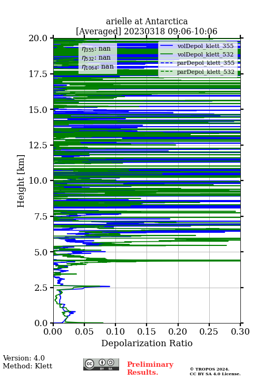Click the η1064: nan annotation text
Viewport: 253px width, 380px height.
coord(98,66)
